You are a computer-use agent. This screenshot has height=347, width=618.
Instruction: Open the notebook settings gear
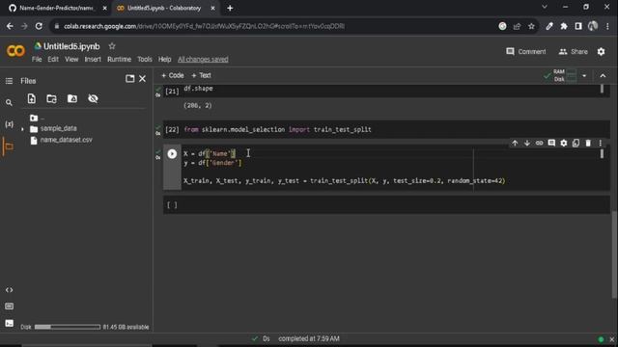click(x=601, y=51)
